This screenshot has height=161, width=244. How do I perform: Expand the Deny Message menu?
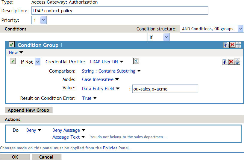[x=69, y=130]
